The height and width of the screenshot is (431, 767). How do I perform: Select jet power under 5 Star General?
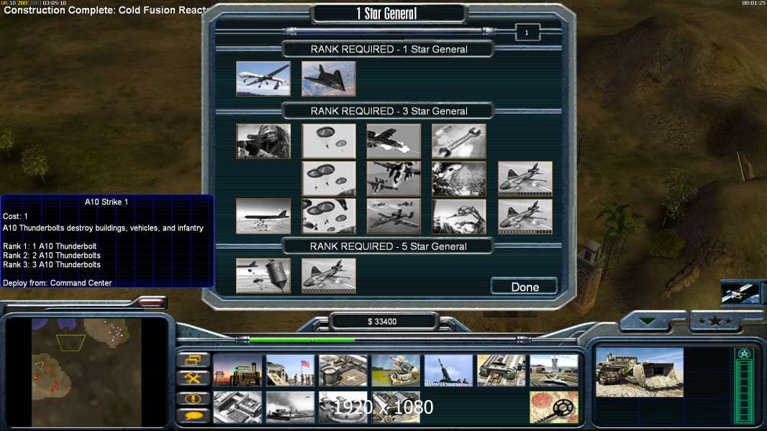329,276
